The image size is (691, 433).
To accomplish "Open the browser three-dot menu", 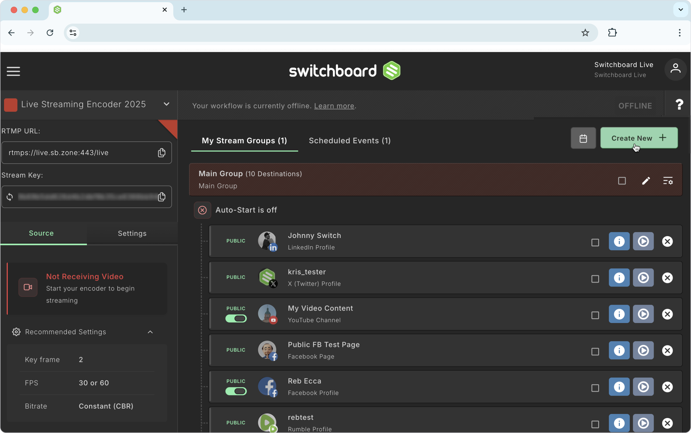I will click(x=679, y=33).
